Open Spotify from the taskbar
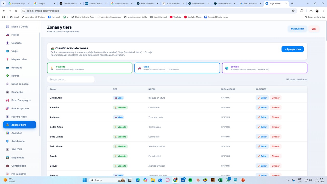The width and height of the screenshot is (327, 184). click(190, 180)
